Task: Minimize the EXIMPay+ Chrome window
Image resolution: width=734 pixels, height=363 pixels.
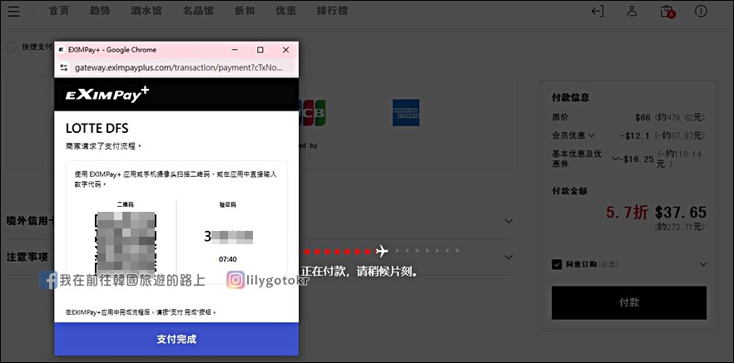Action: (x=235, y=50)
